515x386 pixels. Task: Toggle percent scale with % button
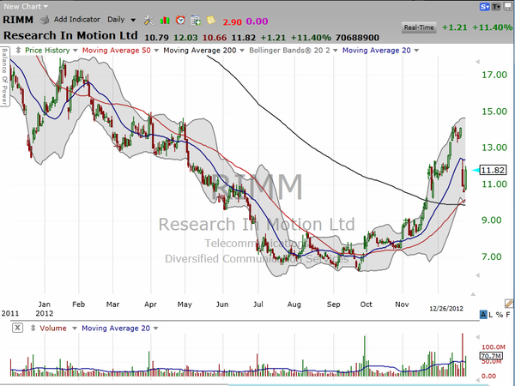coord(500,315)
